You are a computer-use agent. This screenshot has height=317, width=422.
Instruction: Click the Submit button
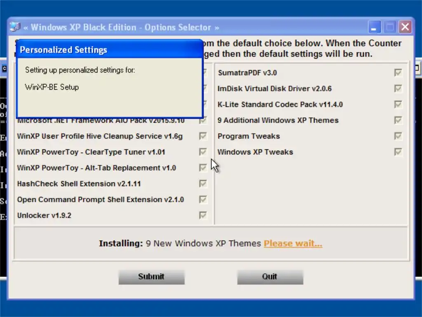point(152,277)
